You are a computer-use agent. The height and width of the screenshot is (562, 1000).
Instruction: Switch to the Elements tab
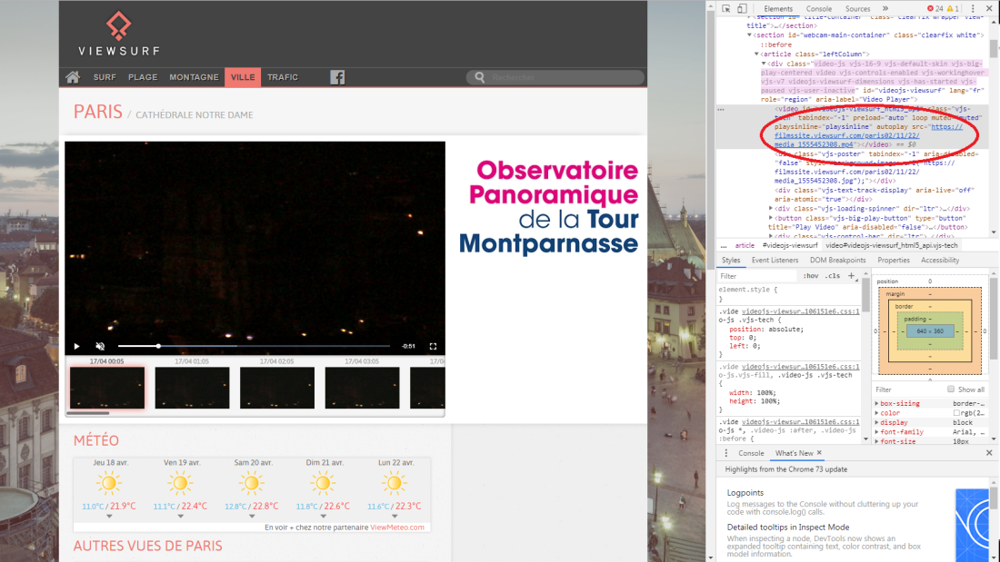[778, 9]
